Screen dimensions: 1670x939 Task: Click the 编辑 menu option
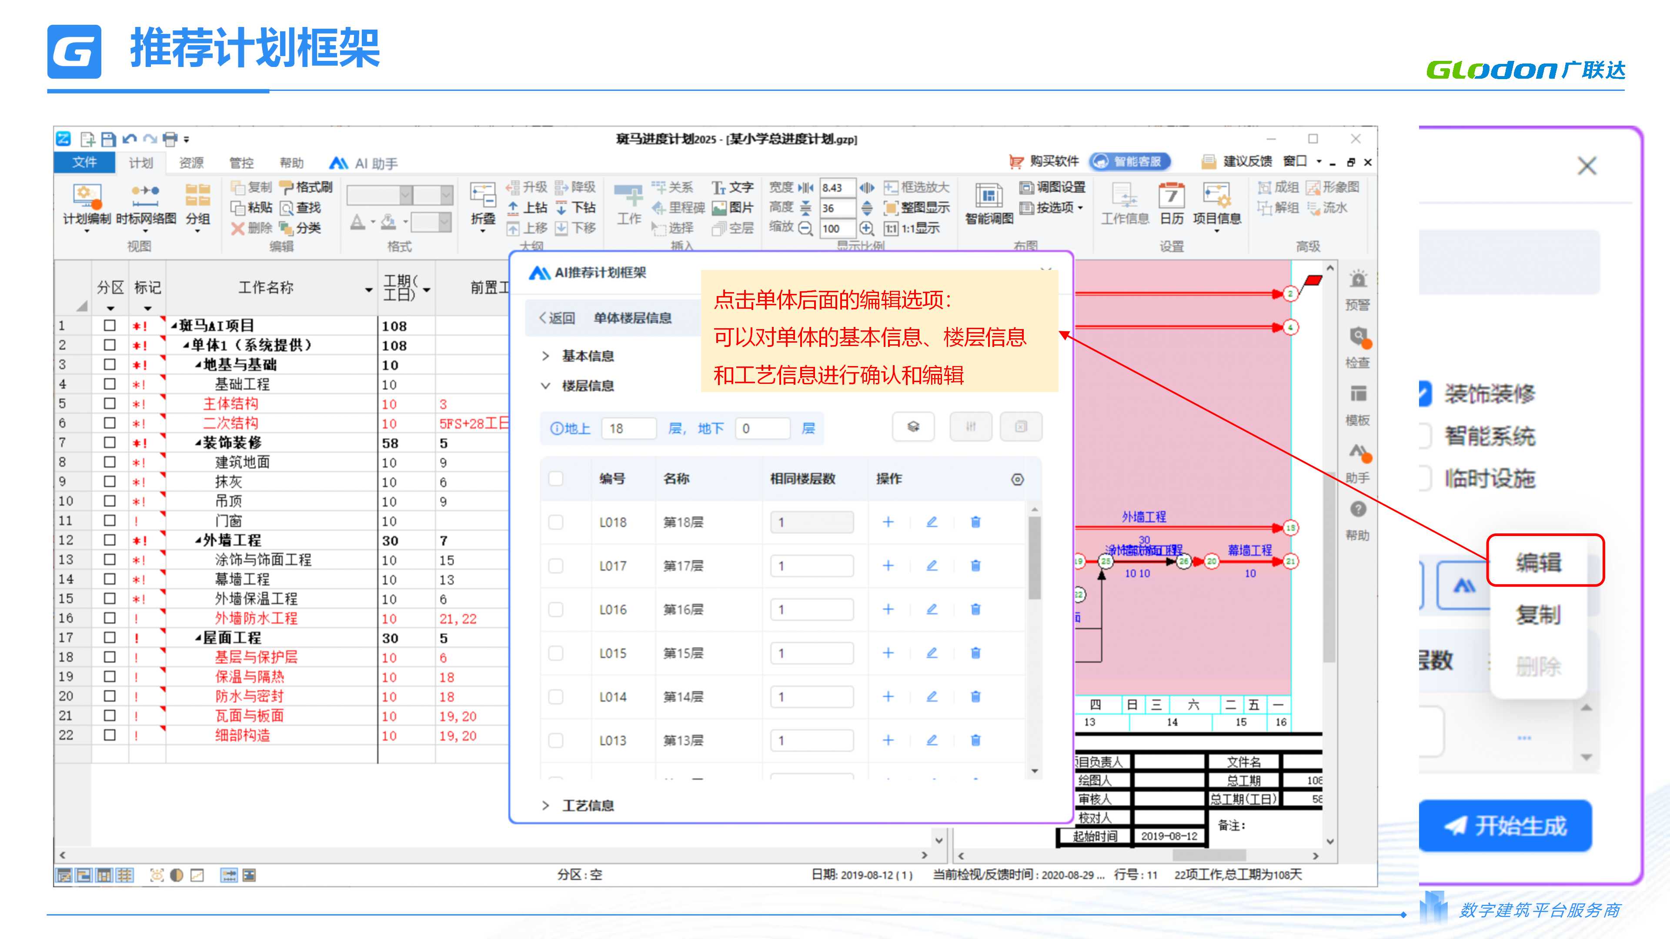coord(1538,562)
